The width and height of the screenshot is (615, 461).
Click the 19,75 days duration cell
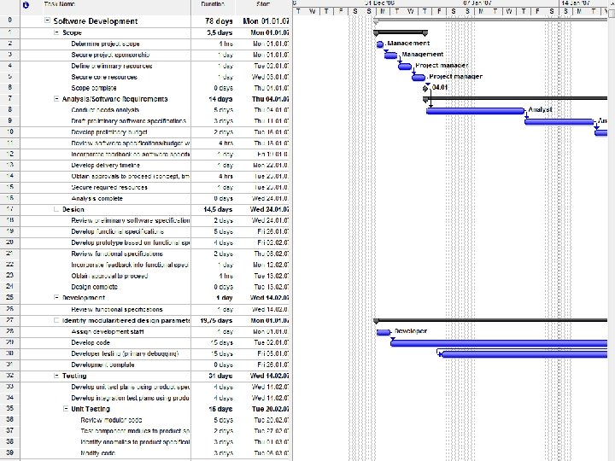213,320
